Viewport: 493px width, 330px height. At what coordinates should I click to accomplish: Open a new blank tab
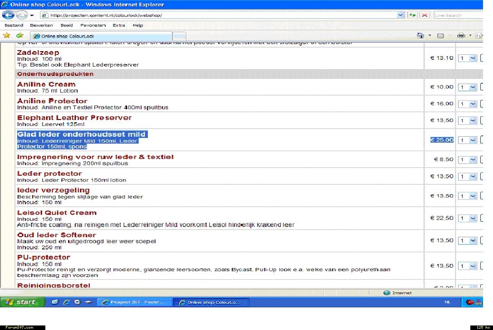coord(180,36)
